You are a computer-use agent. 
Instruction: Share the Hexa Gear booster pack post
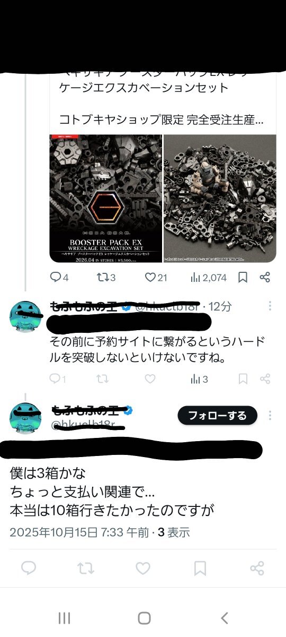(x=265, y=277)
